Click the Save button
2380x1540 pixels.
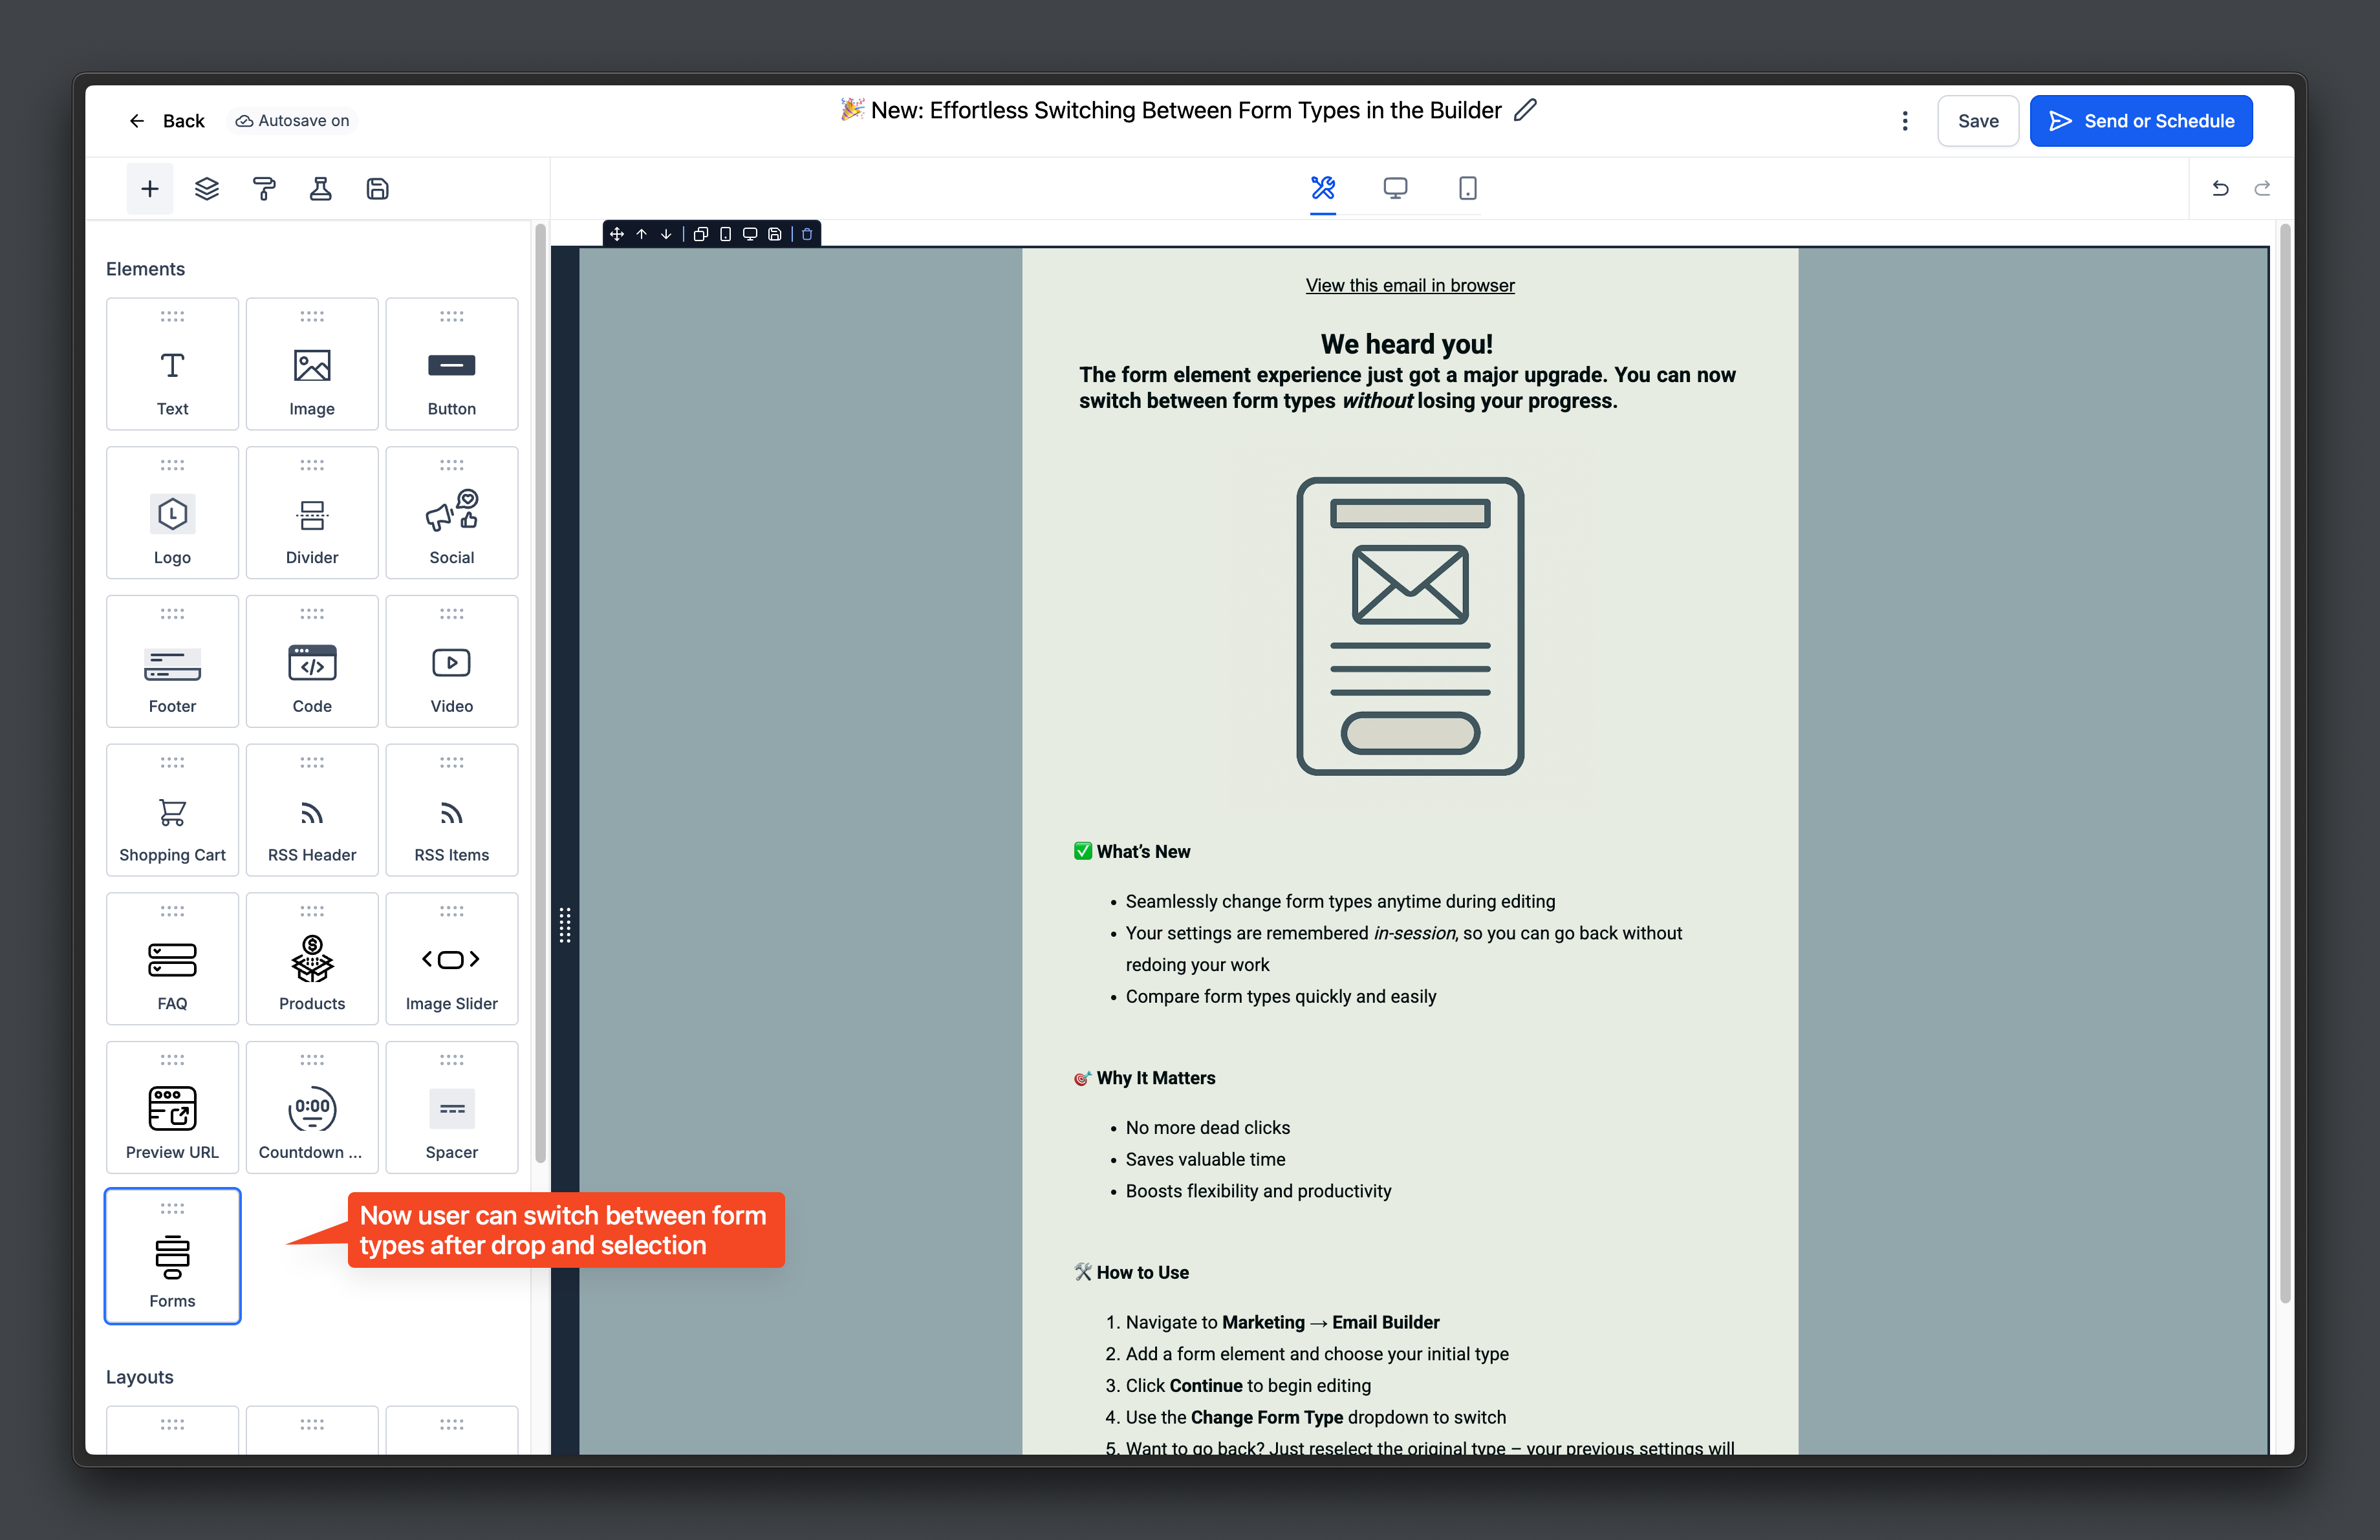point(1977,121)
